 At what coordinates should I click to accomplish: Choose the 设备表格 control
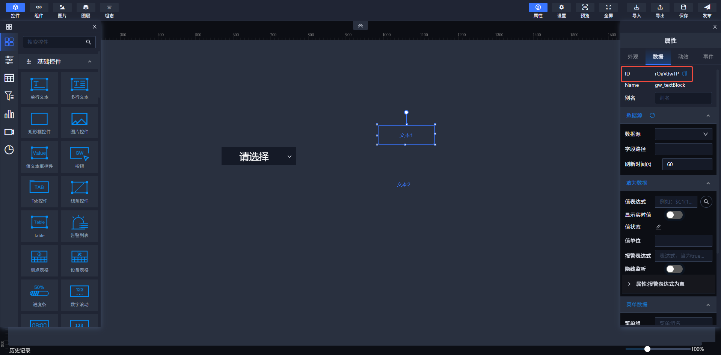pos(80,261)
